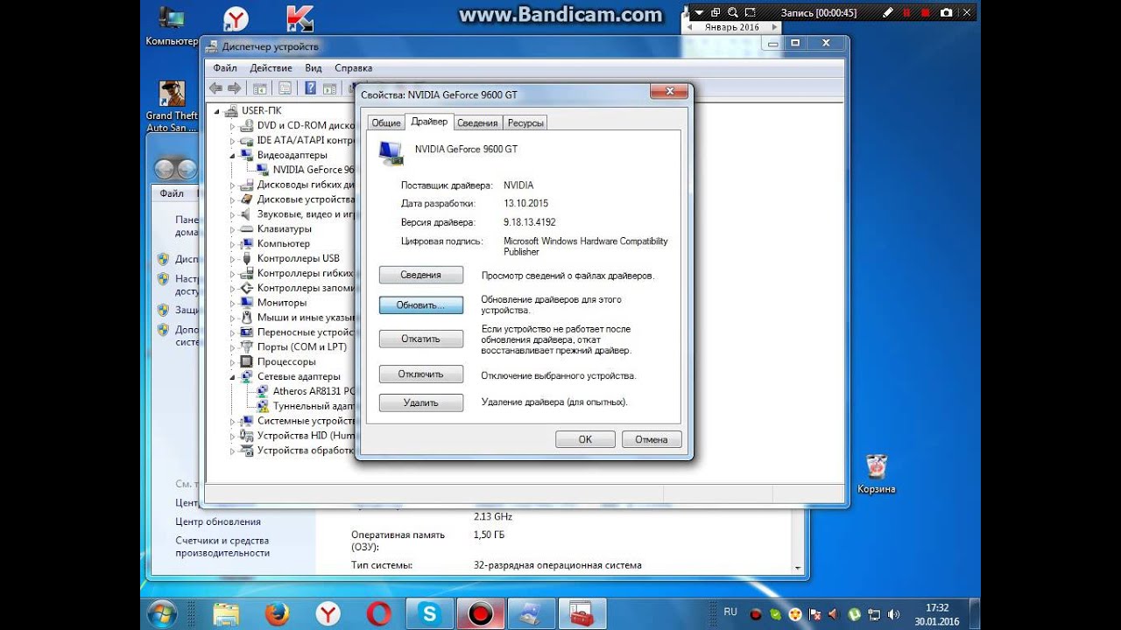Open Yandex browser from the taskbar
The image size is (1121, 630).
tap(328, 613)
